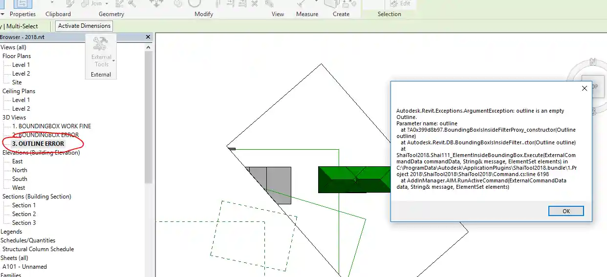Screen dimensions: 607x277
Task: Open Section 2 in the Project Browser
Action: pos(24,214)
